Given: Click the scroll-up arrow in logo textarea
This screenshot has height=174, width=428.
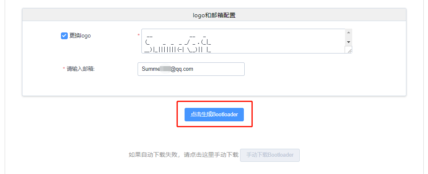Looking at the screenshot, I should [348, 32].
